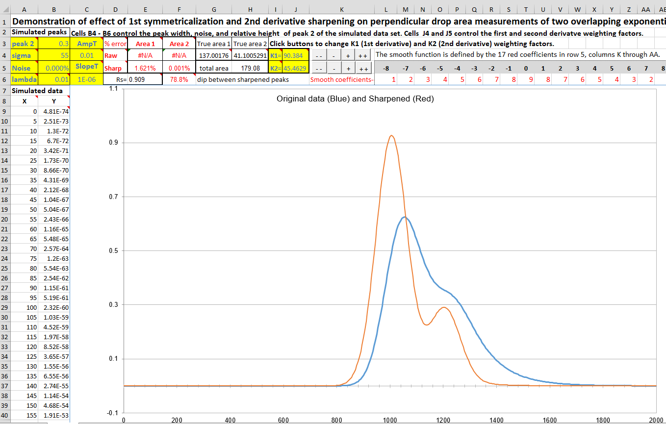This screenshot has width=666, height=424.
Task: Select the sigma value cell 55
Action: [54, 55]
